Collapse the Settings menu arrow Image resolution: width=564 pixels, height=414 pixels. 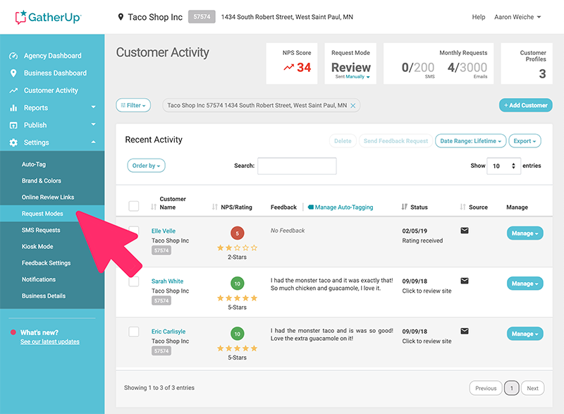pyautogui.click(x=94, y=142)
